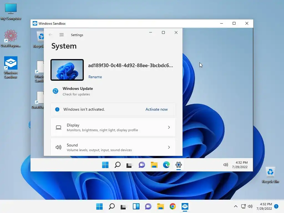This screenshot has width=284, height=213.
Task: Click Check for updates text
Action: click(76, 94)
